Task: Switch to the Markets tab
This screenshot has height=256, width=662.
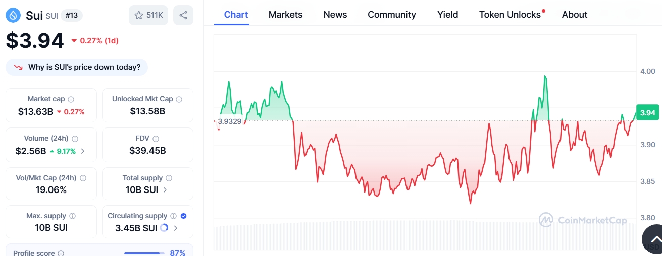Action: 285,15
